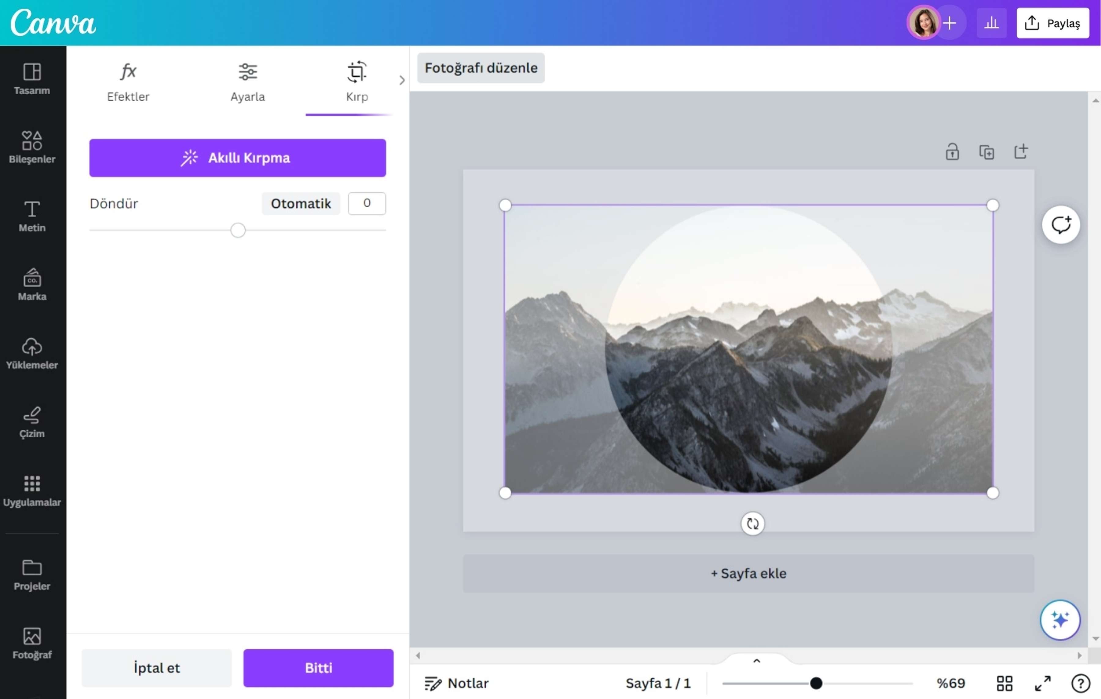Select the Metin text tool
Screen dimensions: 1101x699
coord(32,216)
